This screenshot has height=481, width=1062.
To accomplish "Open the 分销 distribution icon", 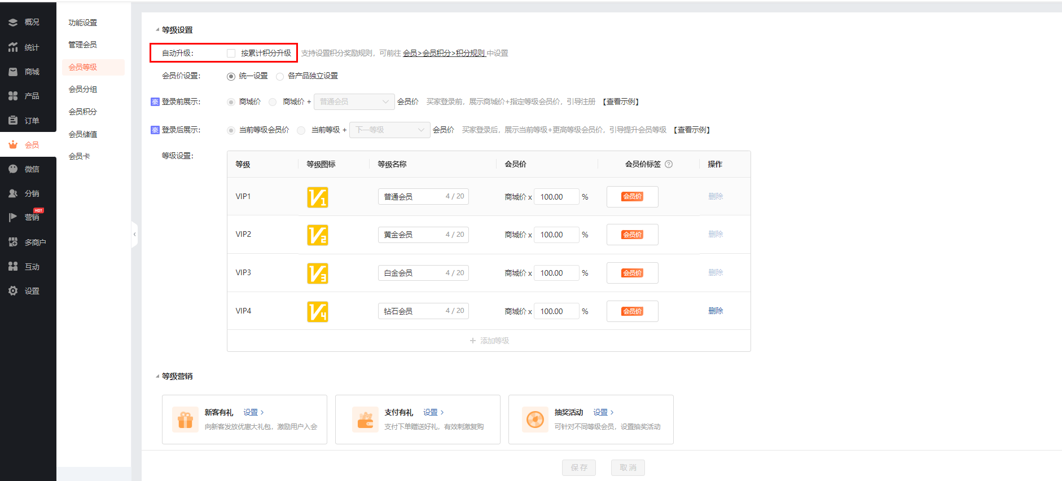I will (x=13, y=193).
